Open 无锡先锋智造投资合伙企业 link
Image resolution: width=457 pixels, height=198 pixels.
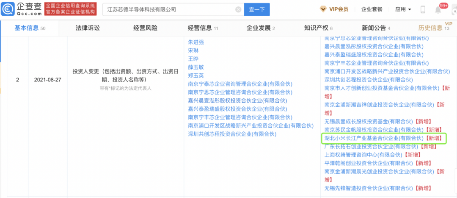(x=369, y=188)
